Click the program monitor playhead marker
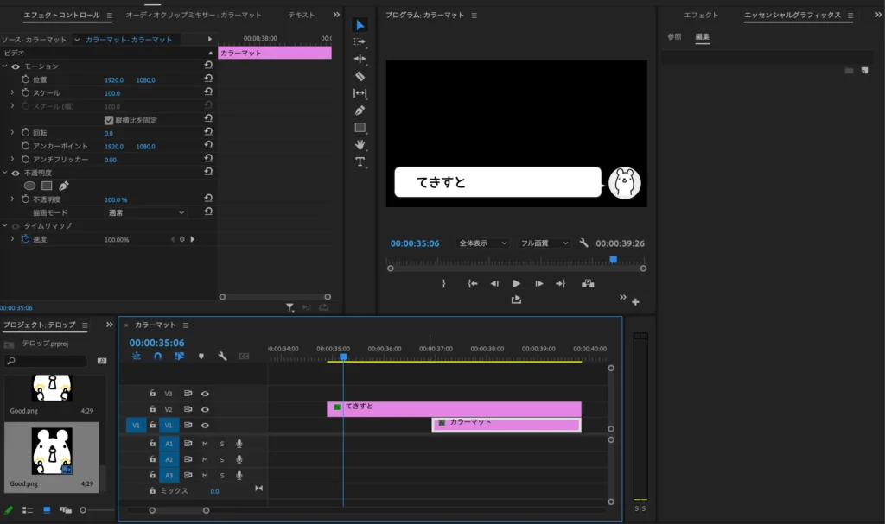 pos(614,259)
